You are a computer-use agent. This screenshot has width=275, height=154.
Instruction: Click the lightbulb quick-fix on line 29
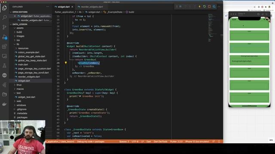pos(66,63)
